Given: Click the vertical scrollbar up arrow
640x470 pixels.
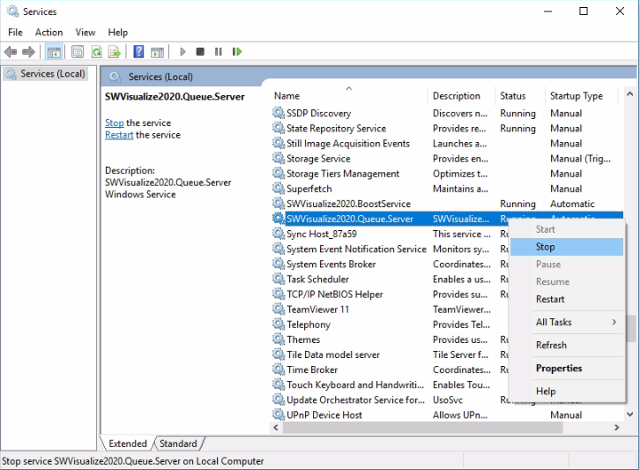Looking at the screenshot, I should tap(629, 94).
